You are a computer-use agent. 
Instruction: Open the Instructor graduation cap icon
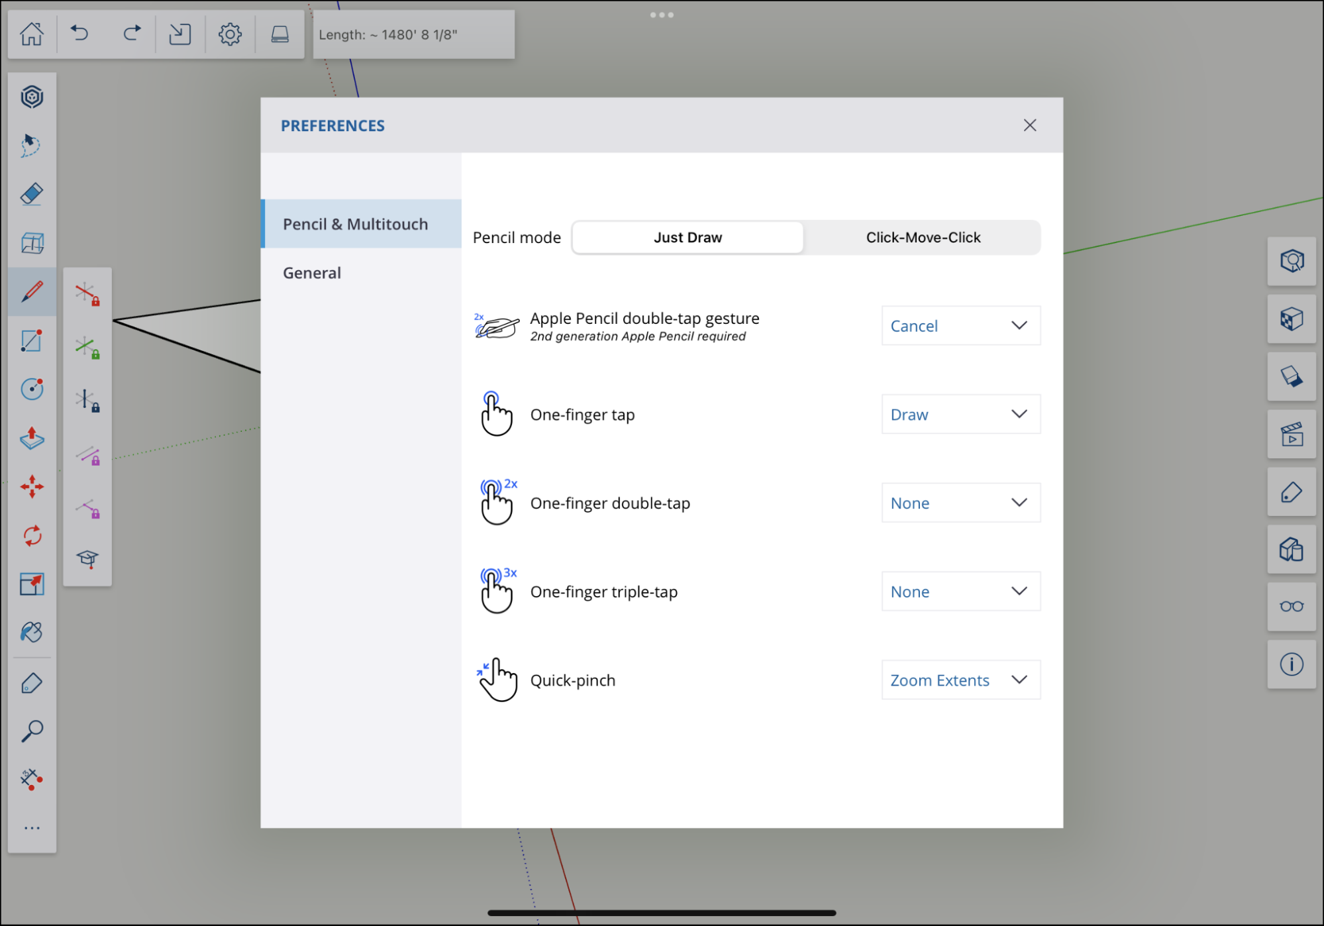click(87, 558)
